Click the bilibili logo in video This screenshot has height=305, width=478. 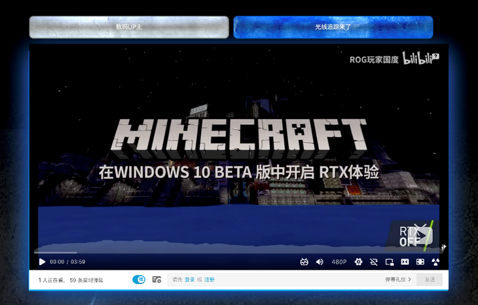click(420, 58)
